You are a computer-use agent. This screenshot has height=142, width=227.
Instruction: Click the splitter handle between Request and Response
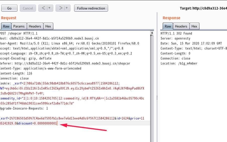point(157,97)
